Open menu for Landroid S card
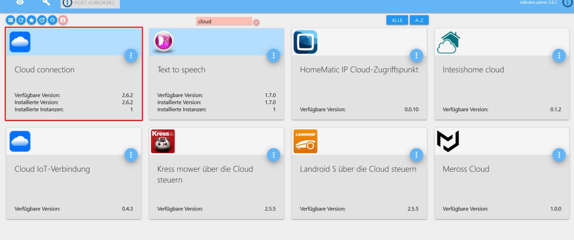The width and height of the screenshot is (574, 240). [x=416, y=155]
